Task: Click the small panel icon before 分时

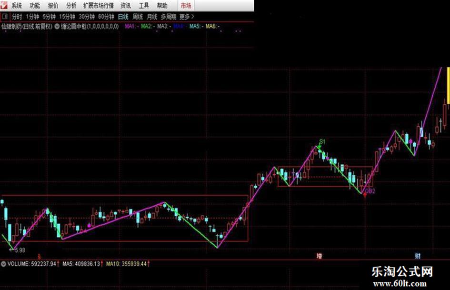Action: [5, 17]
